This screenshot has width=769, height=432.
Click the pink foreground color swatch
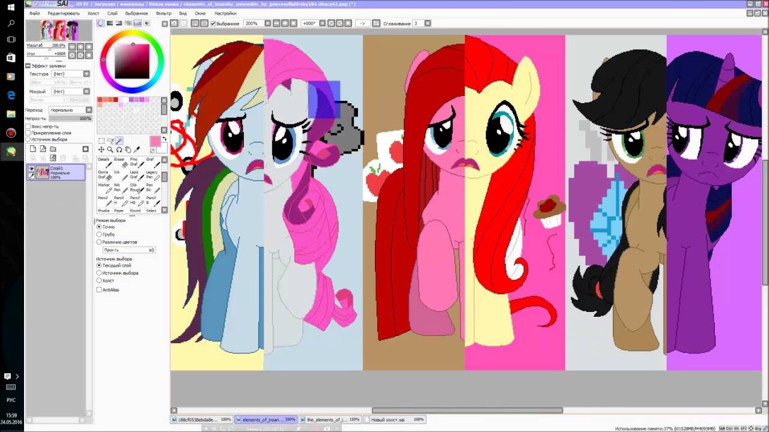click(155, 141)
